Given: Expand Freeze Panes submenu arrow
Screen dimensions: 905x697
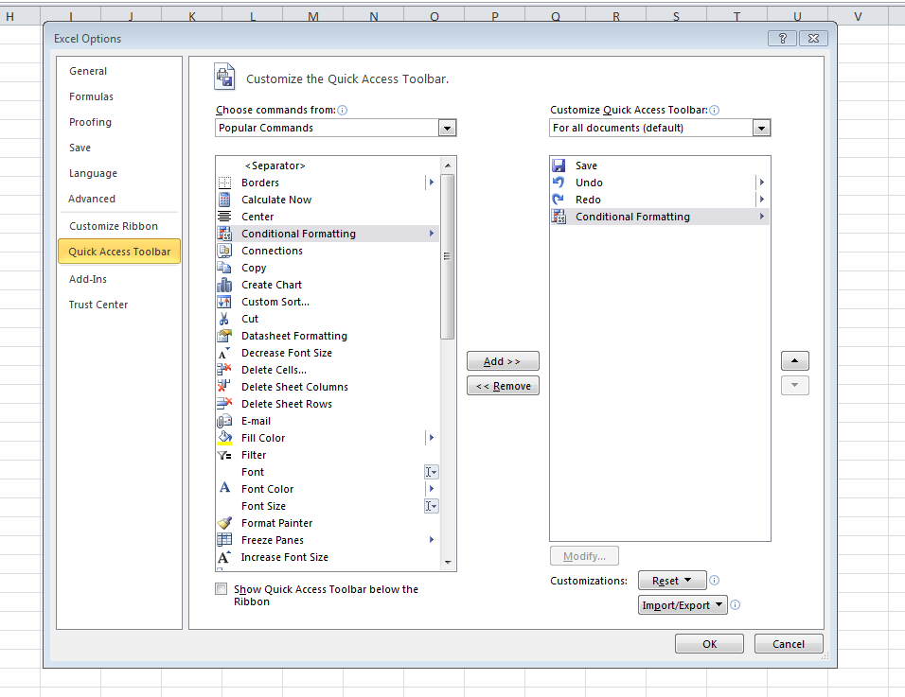Looking at the screenshot, I should point(431,540).
